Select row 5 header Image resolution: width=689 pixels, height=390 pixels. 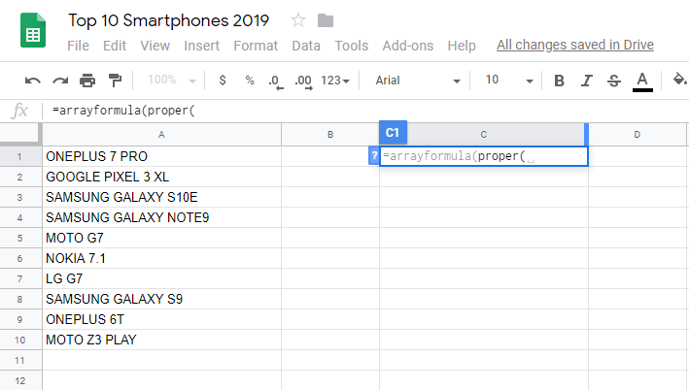19,239
